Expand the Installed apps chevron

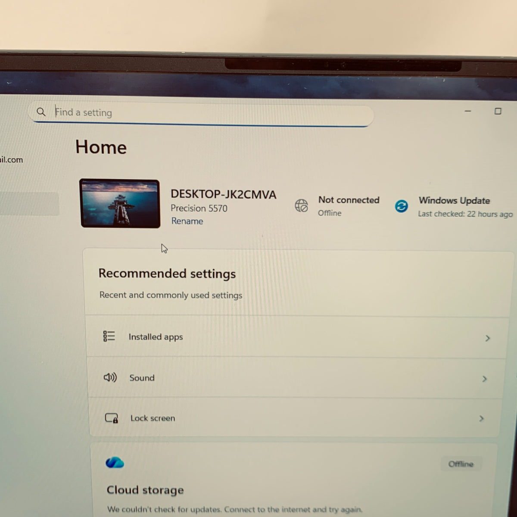[488, 338]
